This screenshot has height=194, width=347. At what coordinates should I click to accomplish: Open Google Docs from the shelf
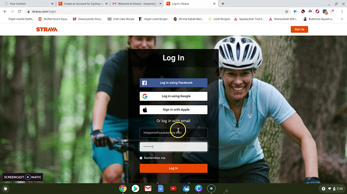[x=160, y=189]
